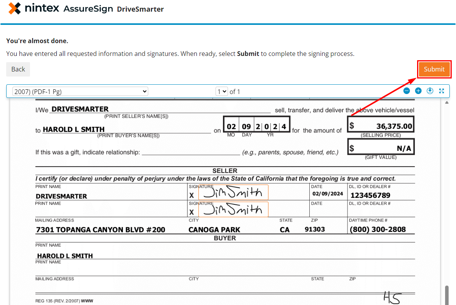The width and height of the screenshot is (456, 305).
Task: Click zip code 91303
Action: [315, 229]
